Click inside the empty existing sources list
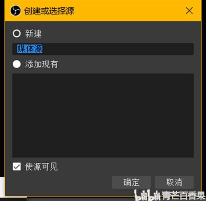This screenshot has width=206, height=201. (103, 115)
